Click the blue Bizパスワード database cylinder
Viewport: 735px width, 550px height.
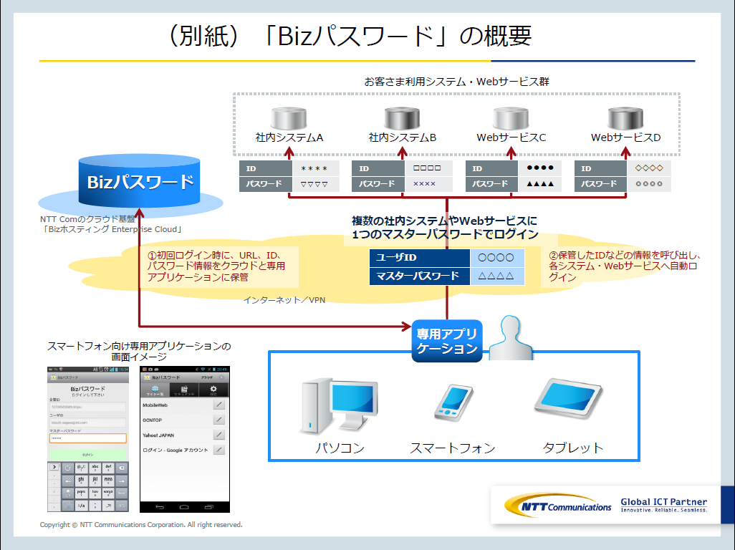pos(139,181)
